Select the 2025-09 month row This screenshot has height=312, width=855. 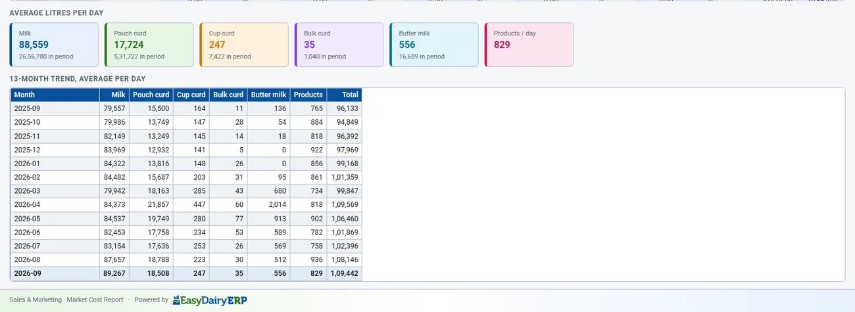[x=186, y=108]
